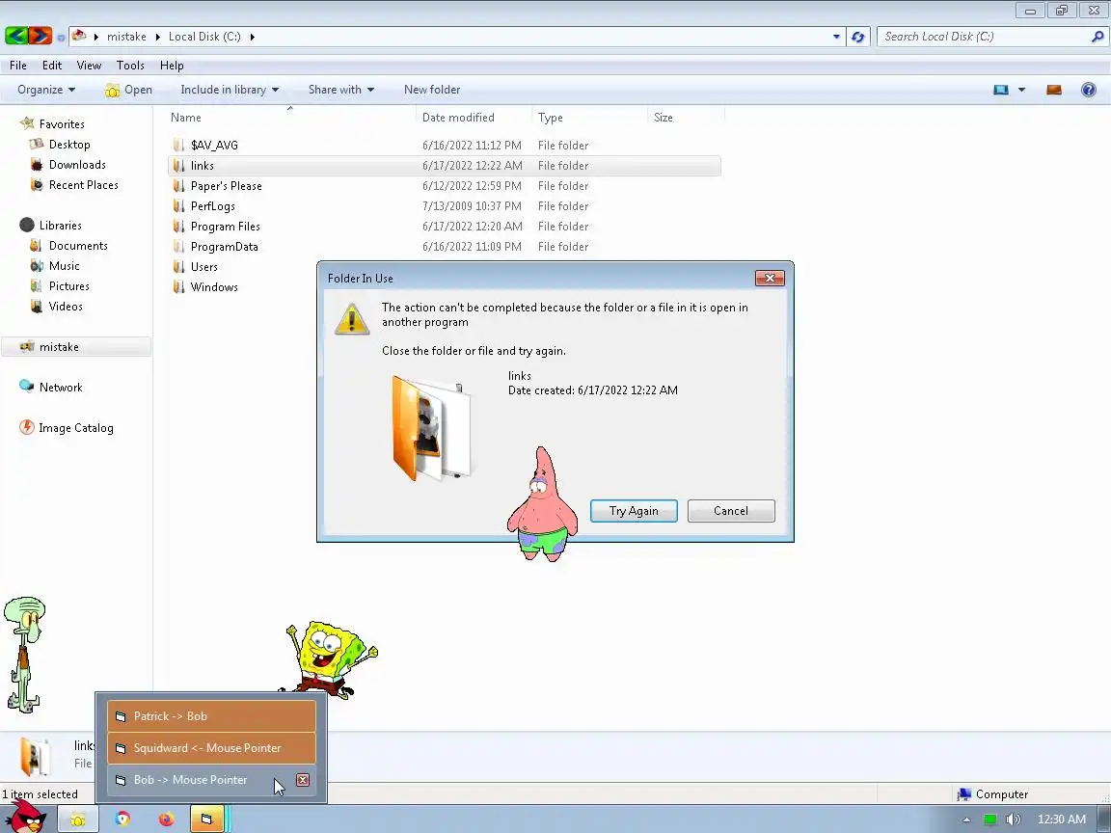Screen dimensions: 1111x833
Task: Open the recent pages dropdown near nav arrows
Action: click(x=61, y=38)
